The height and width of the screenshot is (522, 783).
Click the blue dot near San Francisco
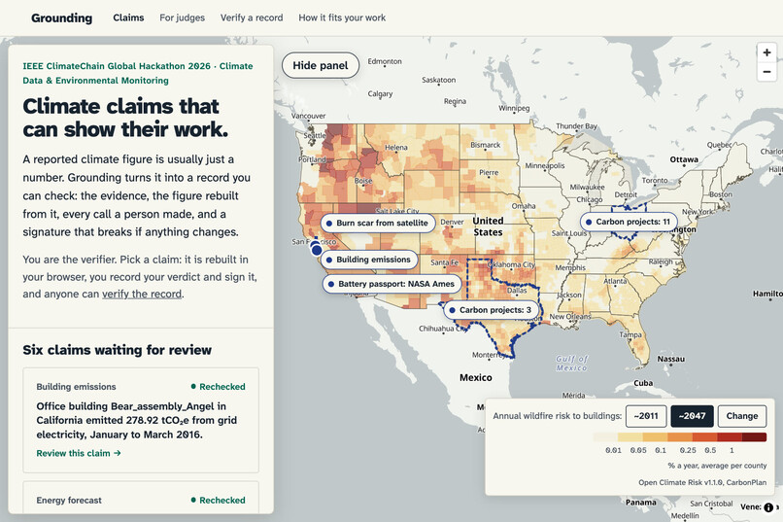[x=317, y=249]
